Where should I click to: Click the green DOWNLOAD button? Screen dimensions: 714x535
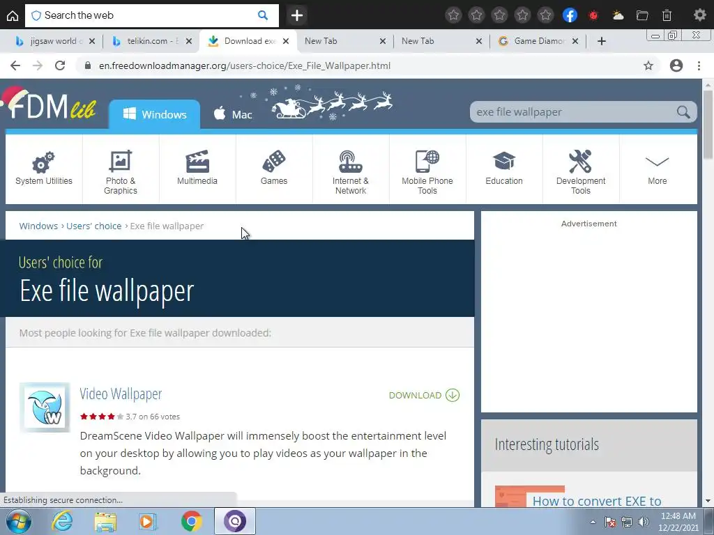tap(424, 395)
